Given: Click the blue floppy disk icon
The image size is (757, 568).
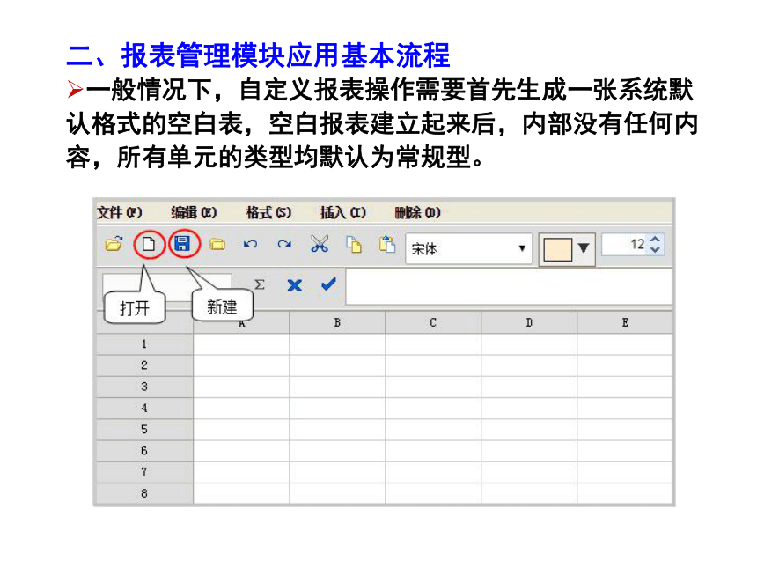Looking at the screenshot, I should pyautogui.click(x=182, y=243).
